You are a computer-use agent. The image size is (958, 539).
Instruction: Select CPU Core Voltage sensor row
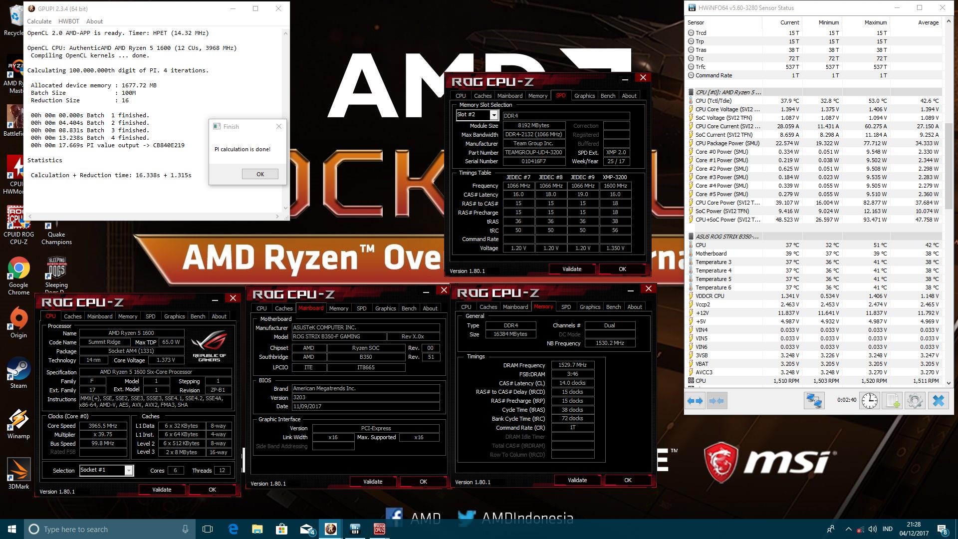(814, 109)
